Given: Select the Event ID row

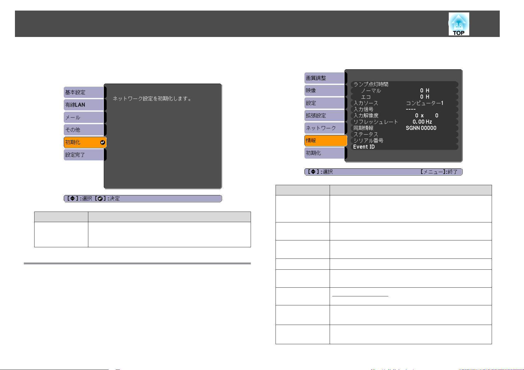Looking at the screenshot, I should coord(405,147).
